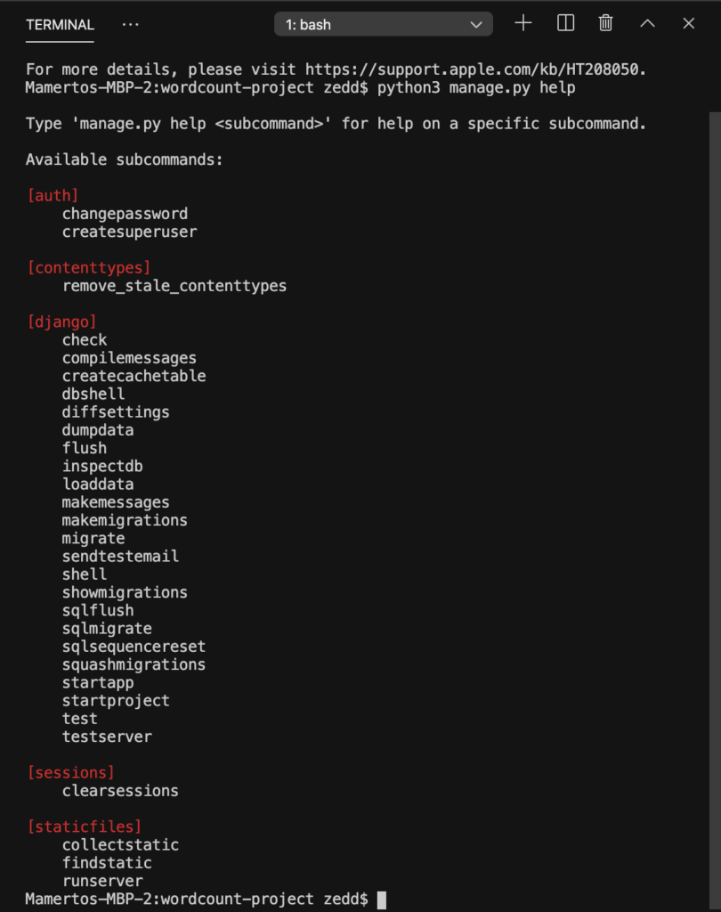Screen dimensions: 721x912
Task: Click the 'createsuperuser' subcommand text
Action: pos(129,232)
